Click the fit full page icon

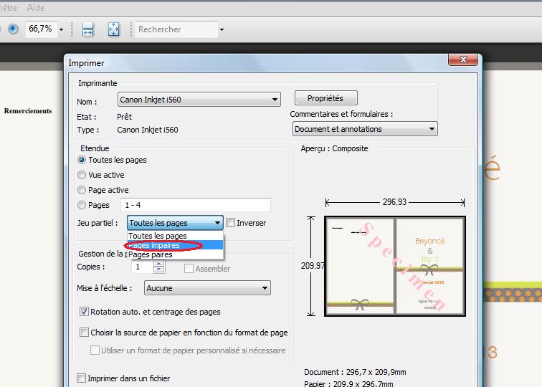[x=113, y=29]
